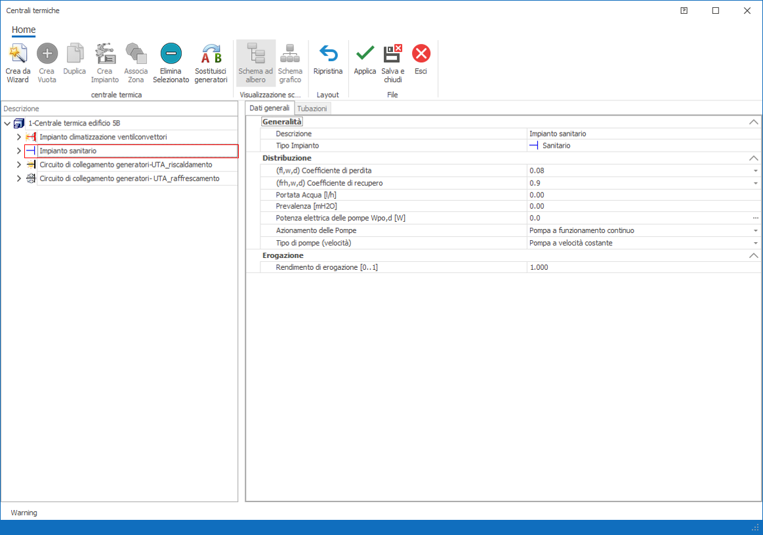Viewport: 763px width, 535px height.
Task: Switch to the Tubazioni tab
Action: click(x=312, y=108)
